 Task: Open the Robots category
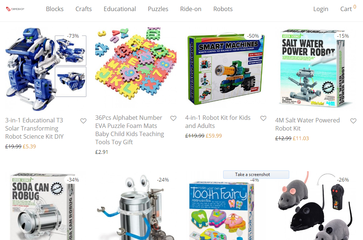[x=223, y=9]
